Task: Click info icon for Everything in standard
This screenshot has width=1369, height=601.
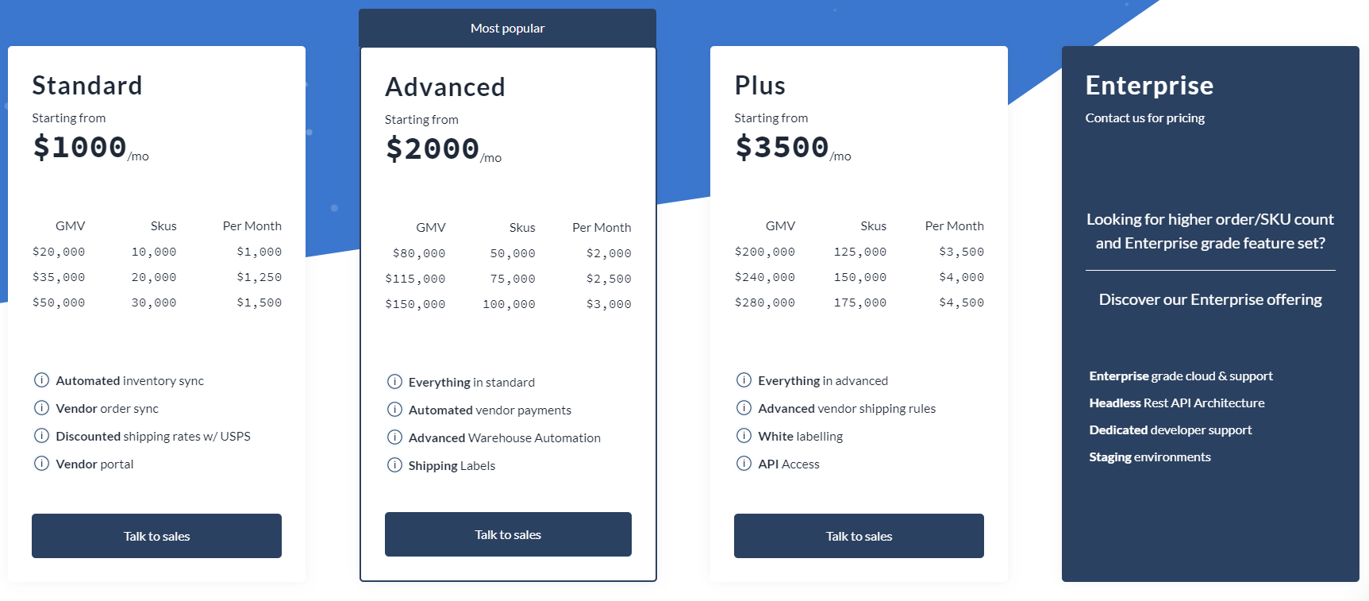Action: pyautogui.click(x=394, y=382)
